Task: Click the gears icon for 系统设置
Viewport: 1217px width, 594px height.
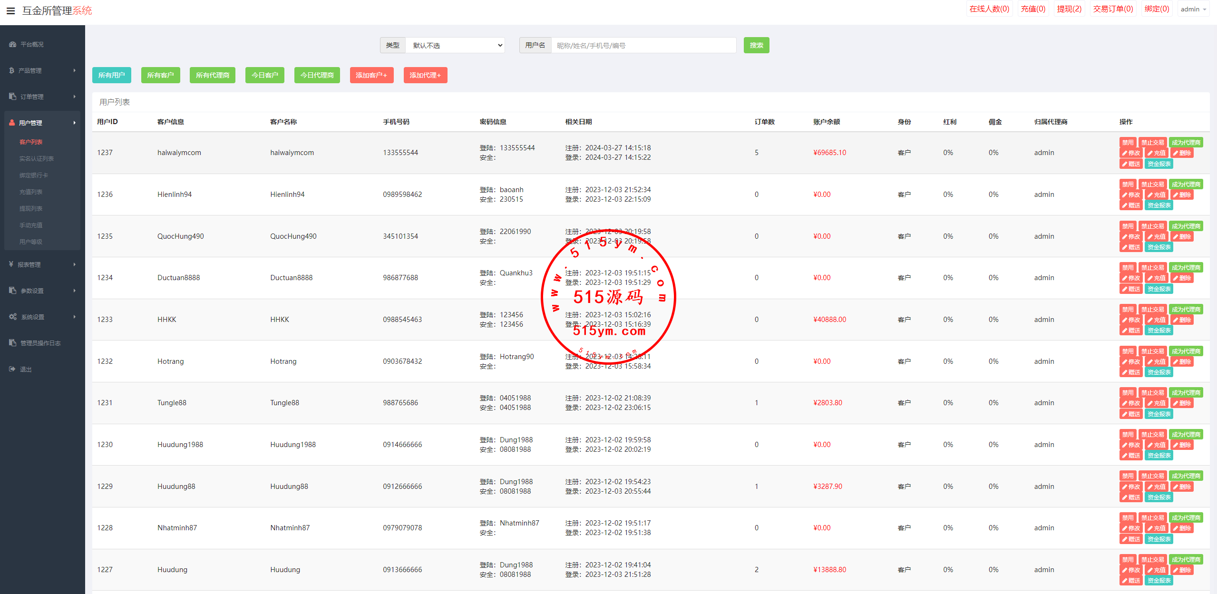Action: 13,317
